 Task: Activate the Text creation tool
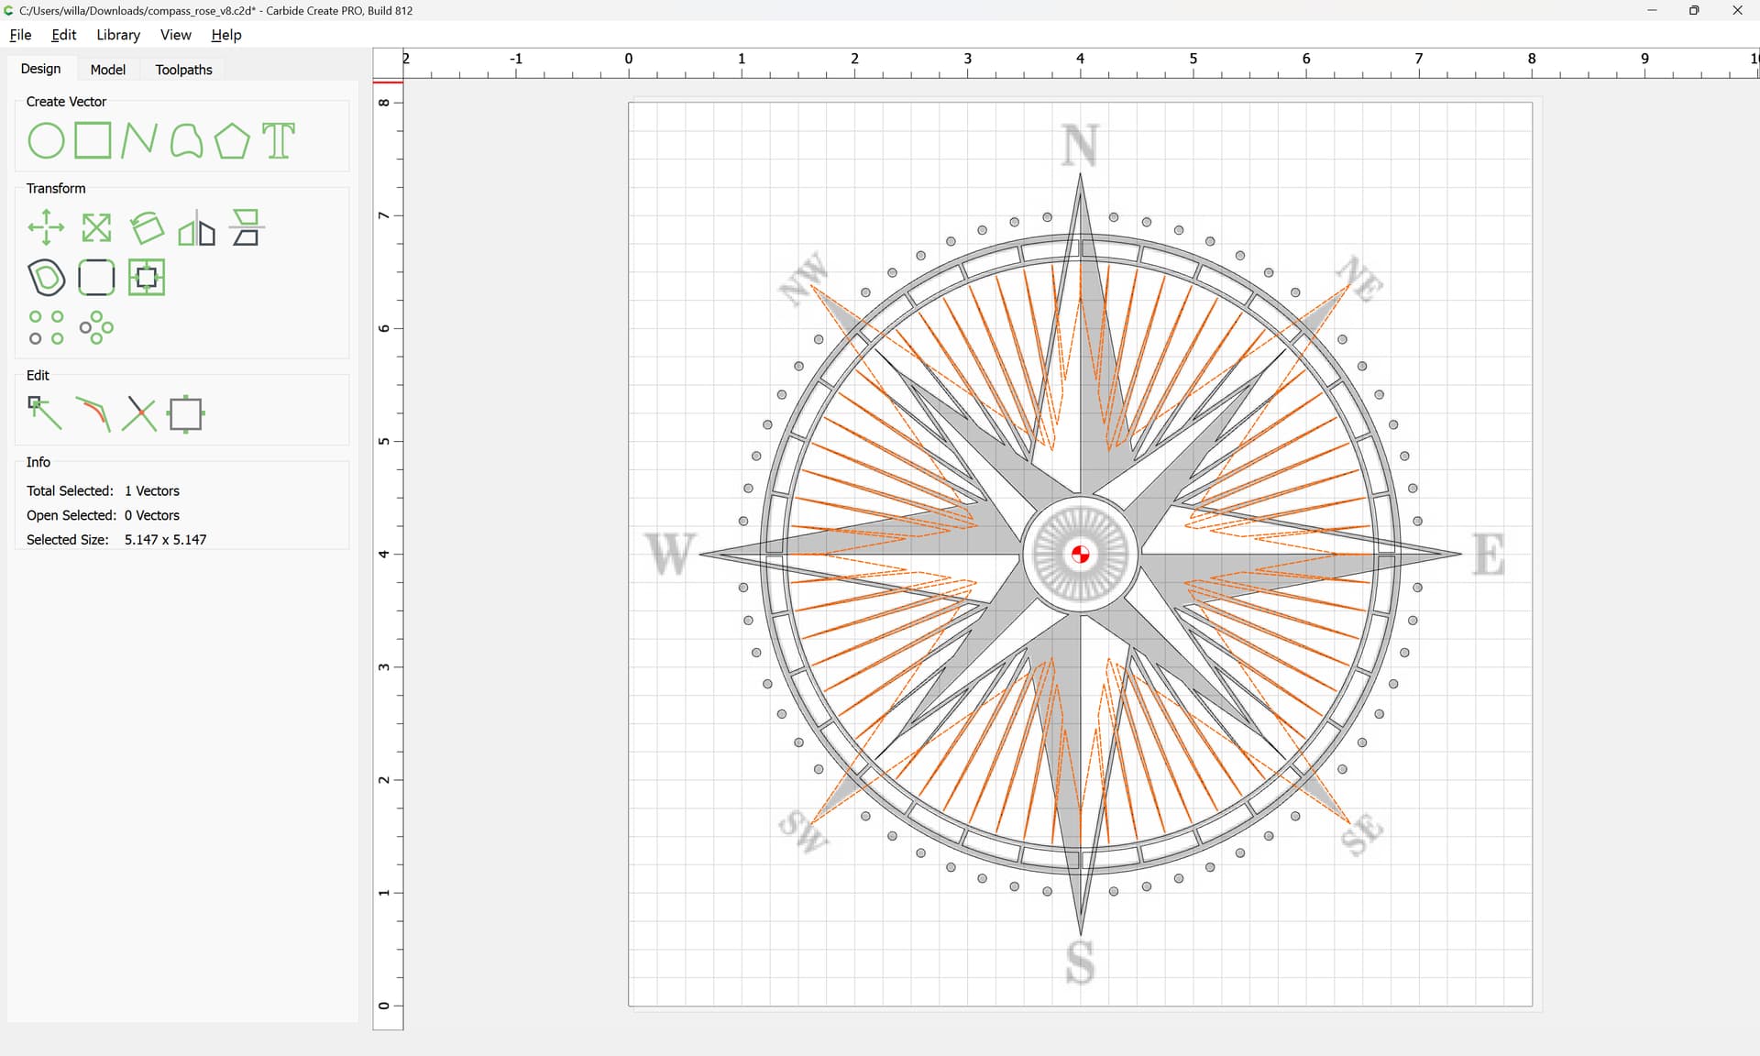click(279, 141)
